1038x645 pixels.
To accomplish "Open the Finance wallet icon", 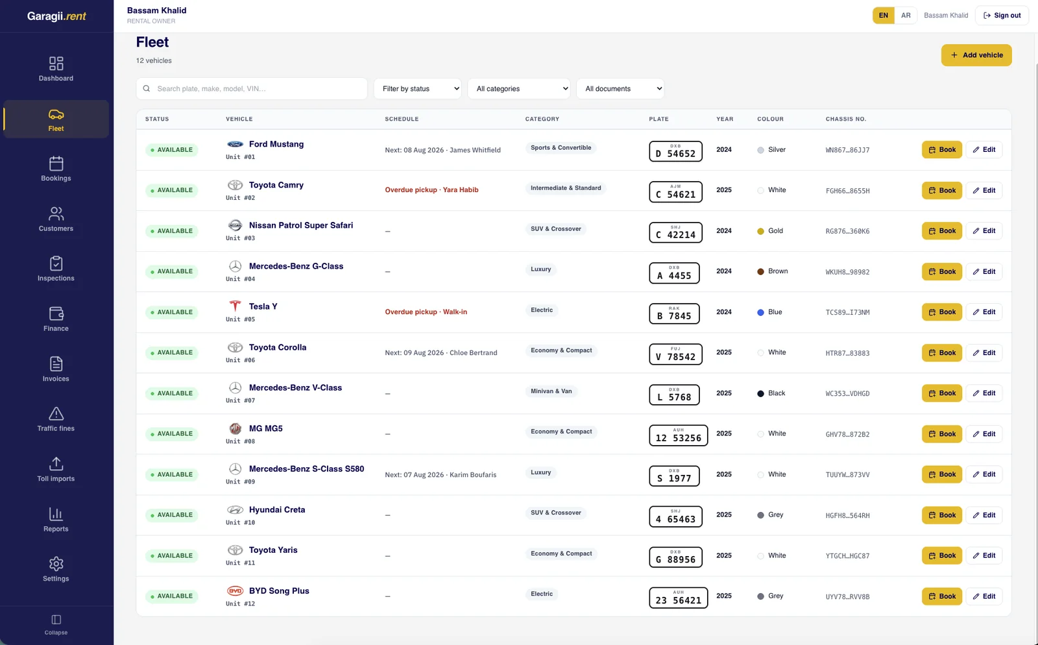I will coord(56,313).
